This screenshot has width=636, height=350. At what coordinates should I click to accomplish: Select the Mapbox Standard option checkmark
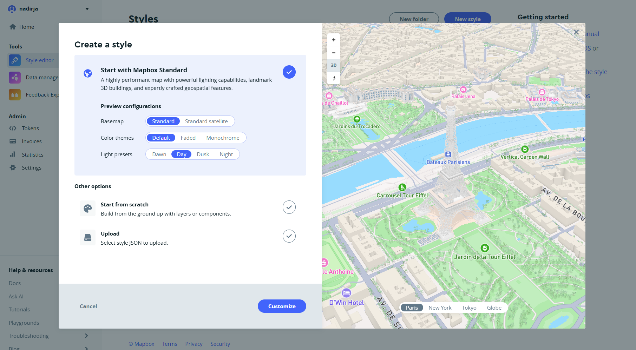tap(289, 72)
